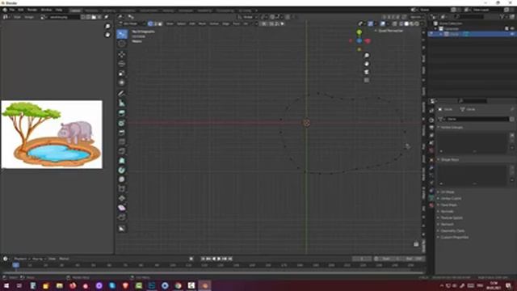
Task: Open the Options dropdown in header
Action: pyautogui.click(x=416, y=17)
